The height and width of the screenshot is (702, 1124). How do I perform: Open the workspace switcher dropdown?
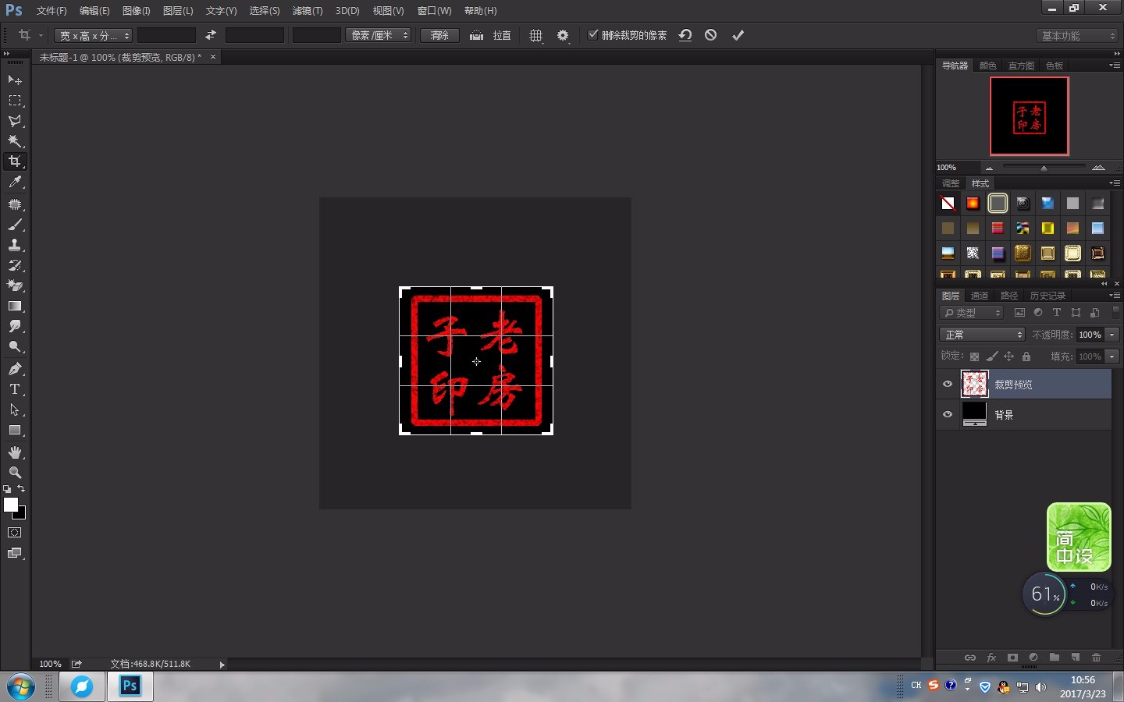coord(1078,36)
